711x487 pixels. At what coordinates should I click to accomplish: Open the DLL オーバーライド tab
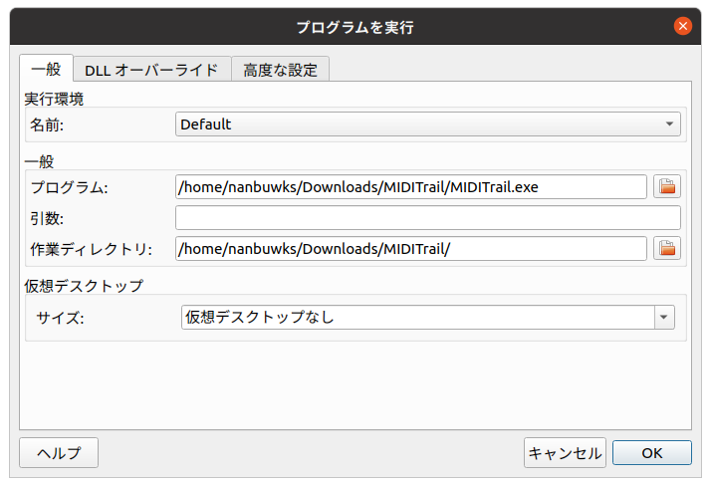(151, 70)
